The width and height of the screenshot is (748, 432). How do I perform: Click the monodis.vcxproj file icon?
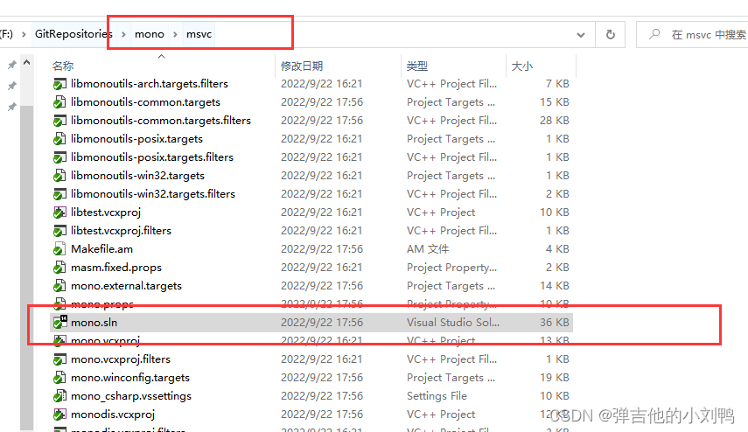[x=59, y=415]
